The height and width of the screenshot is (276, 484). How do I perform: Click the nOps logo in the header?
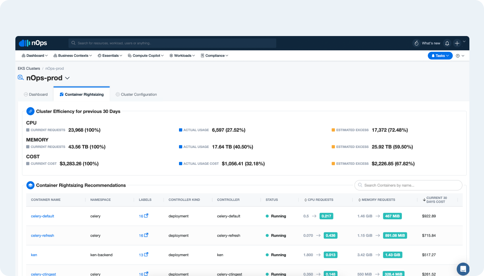pyautogui.click(x=33, y=43)
